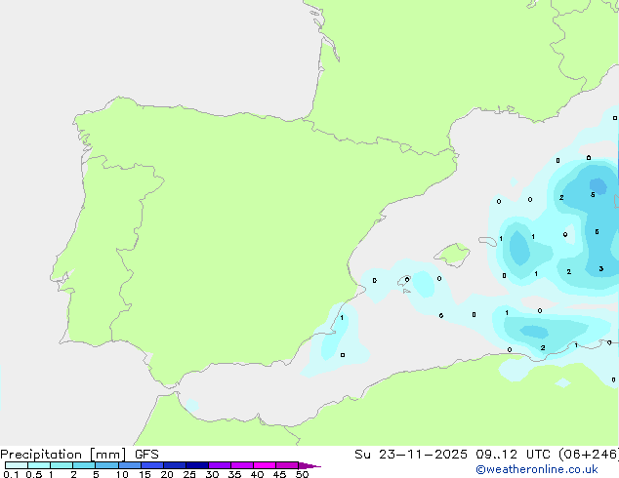Viewport: 619px width, 478px height.
Task: Click the 30 to 35 mm purple swatch
Action: 220,465
